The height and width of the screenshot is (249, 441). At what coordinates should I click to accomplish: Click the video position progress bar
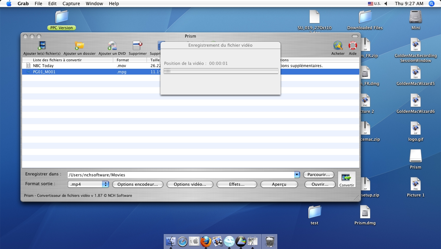221,71
